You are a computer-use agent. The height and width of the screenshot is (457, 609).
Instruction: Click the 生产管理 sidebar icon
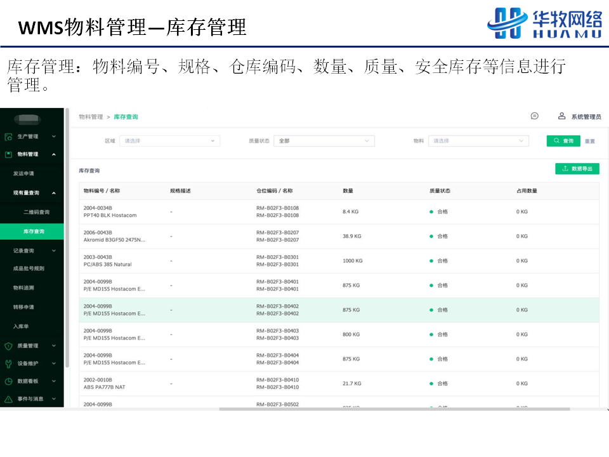click(8, 137)
